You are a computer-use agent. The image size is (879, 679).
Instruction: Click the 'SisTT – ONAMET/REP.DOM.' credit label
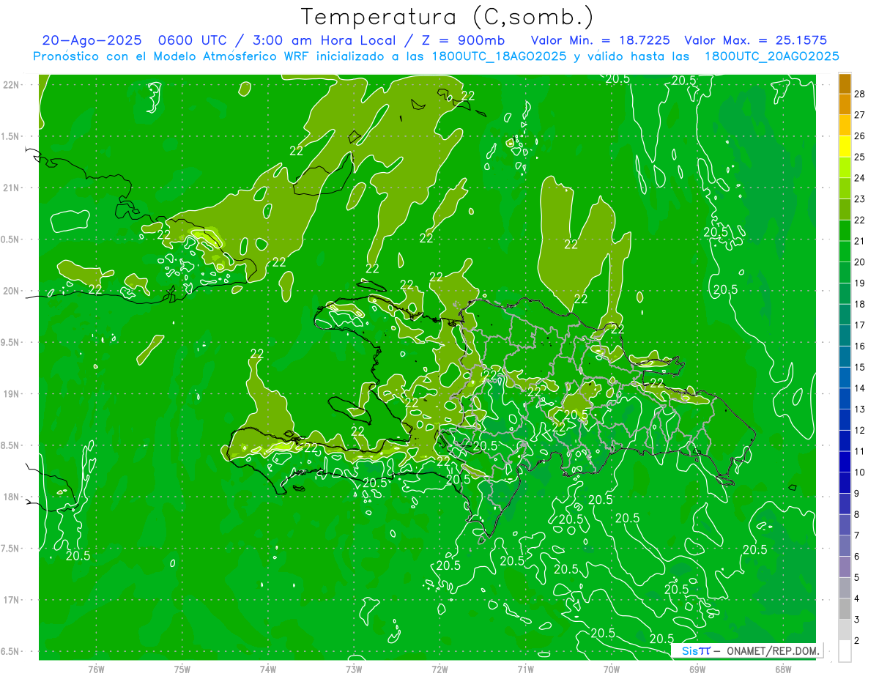[x=751, y=650]
